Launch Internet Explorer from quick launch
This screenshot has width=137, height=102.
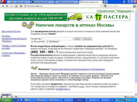click(x=19, y=100)
